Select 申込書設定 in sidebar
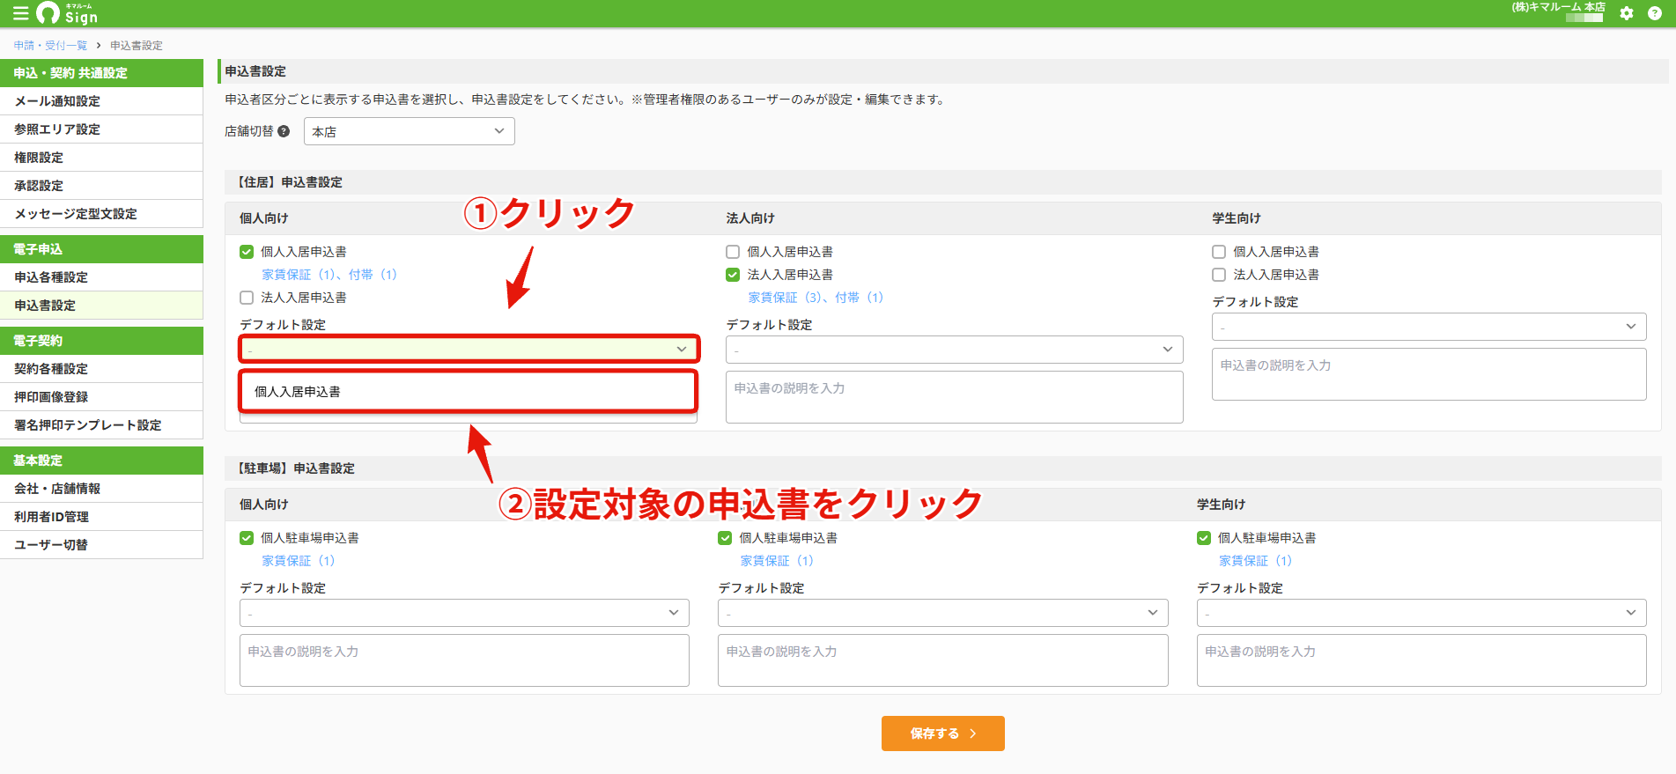This screenshot has height=774, width=1676. pyautogui.click(x=101, y=306)
